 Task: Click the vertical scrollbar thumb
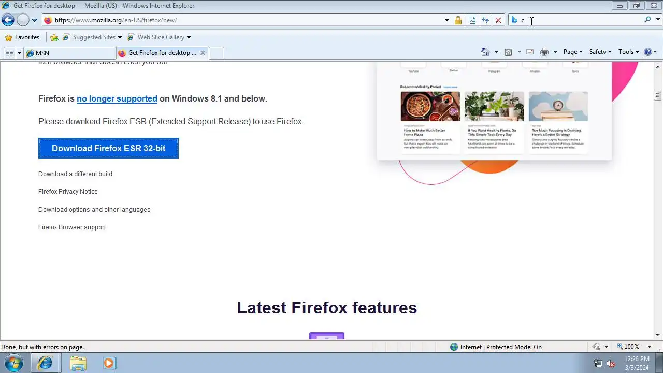pos(658,95)
